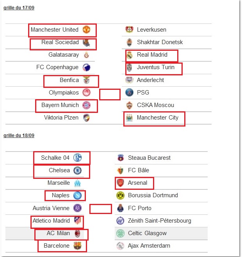
Task: Click the Celtic Glasgow green logo
Action: coord(121,233)
